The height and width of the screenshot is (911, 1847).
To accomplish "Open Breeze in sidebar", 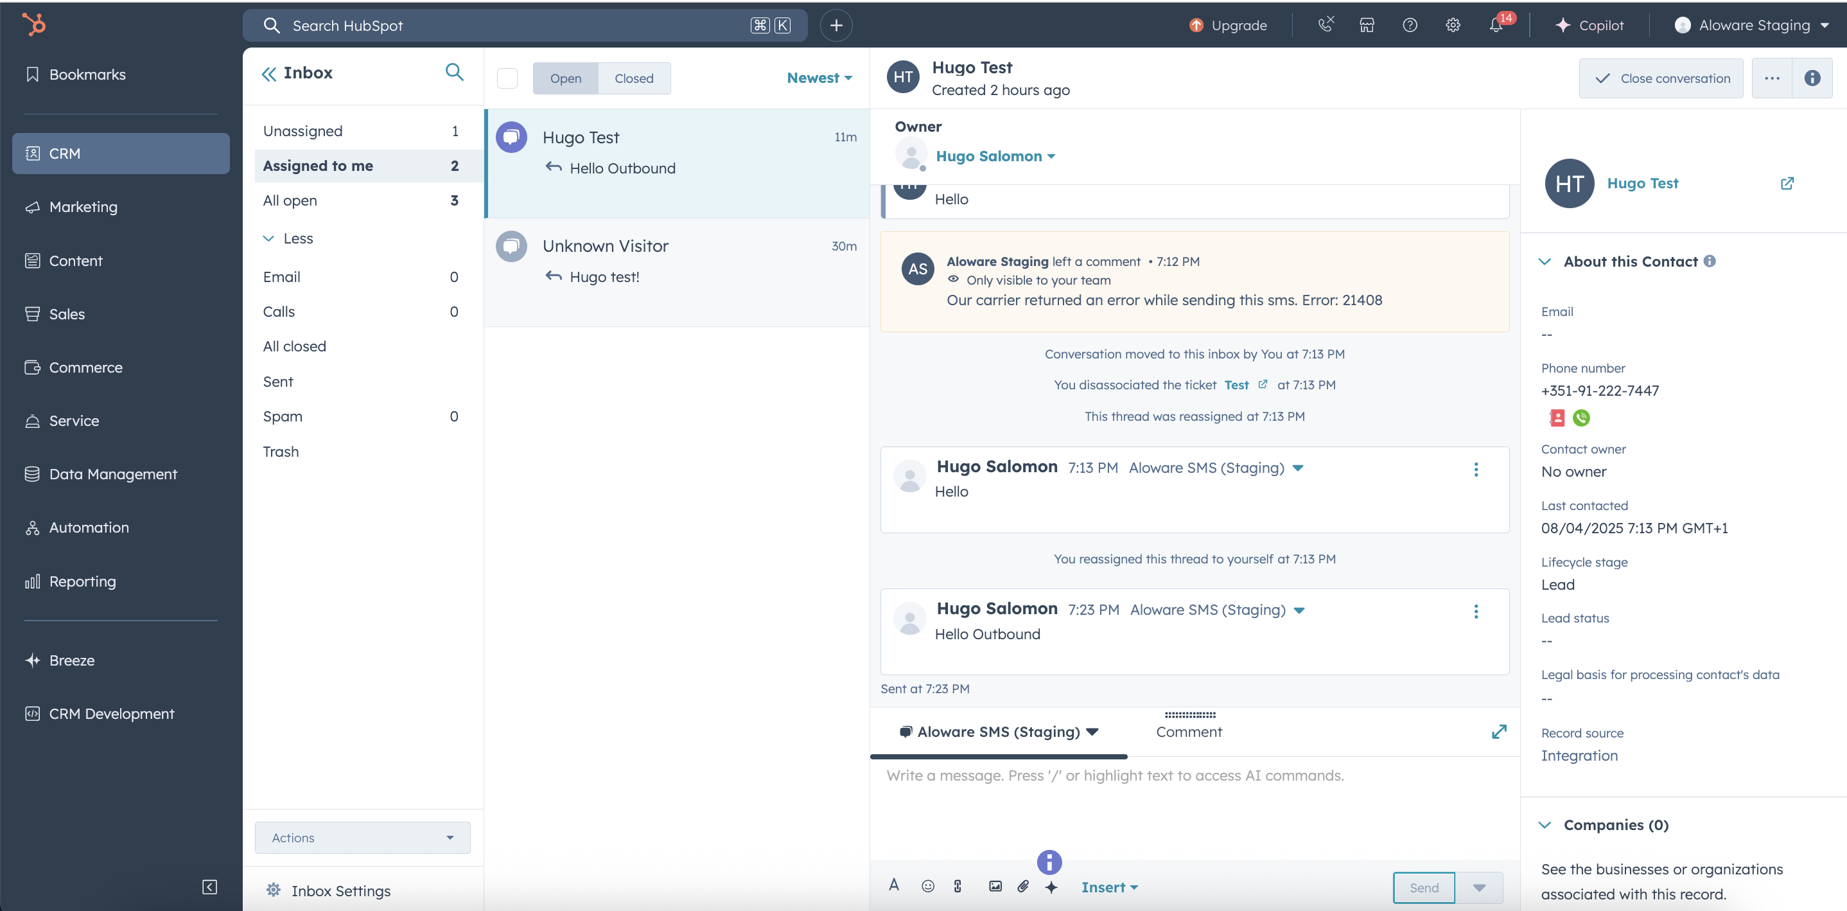I will pyautogui.click(x=121, y=660).
